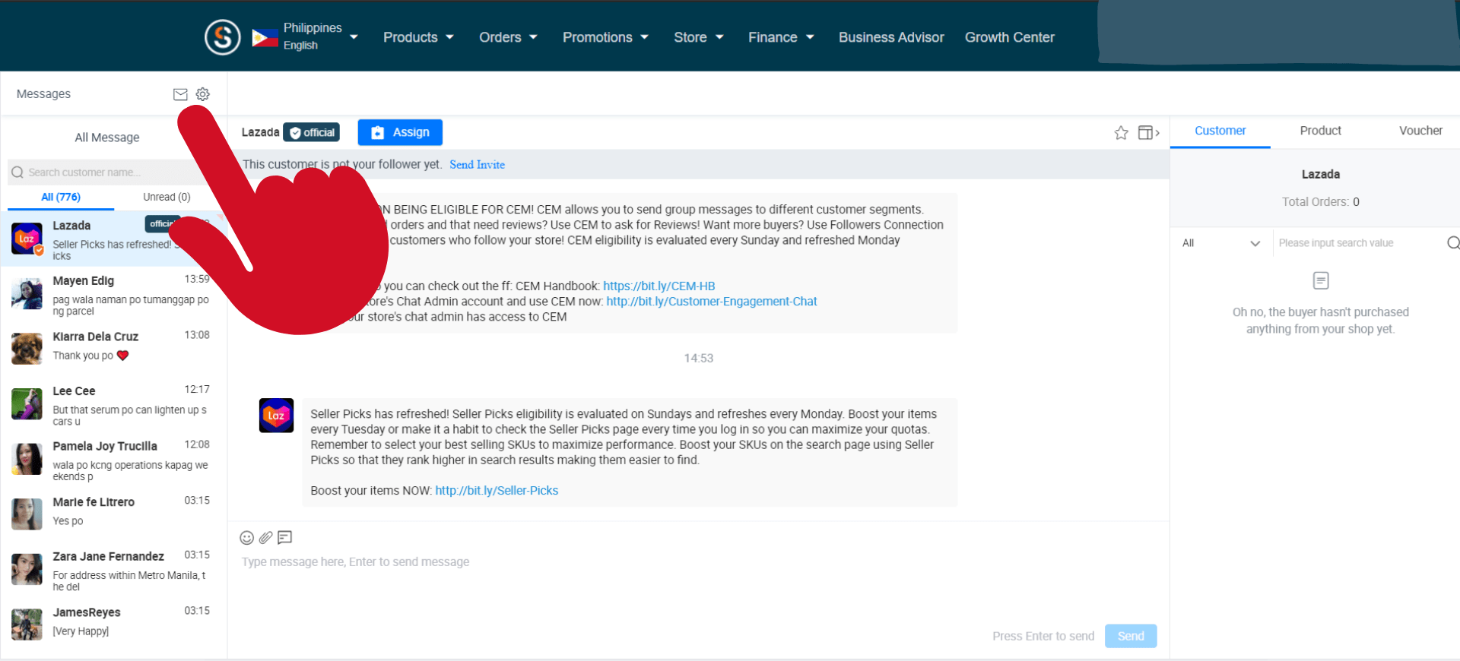Click Marie fe Litrero's avatar

(x=27, y=514)
